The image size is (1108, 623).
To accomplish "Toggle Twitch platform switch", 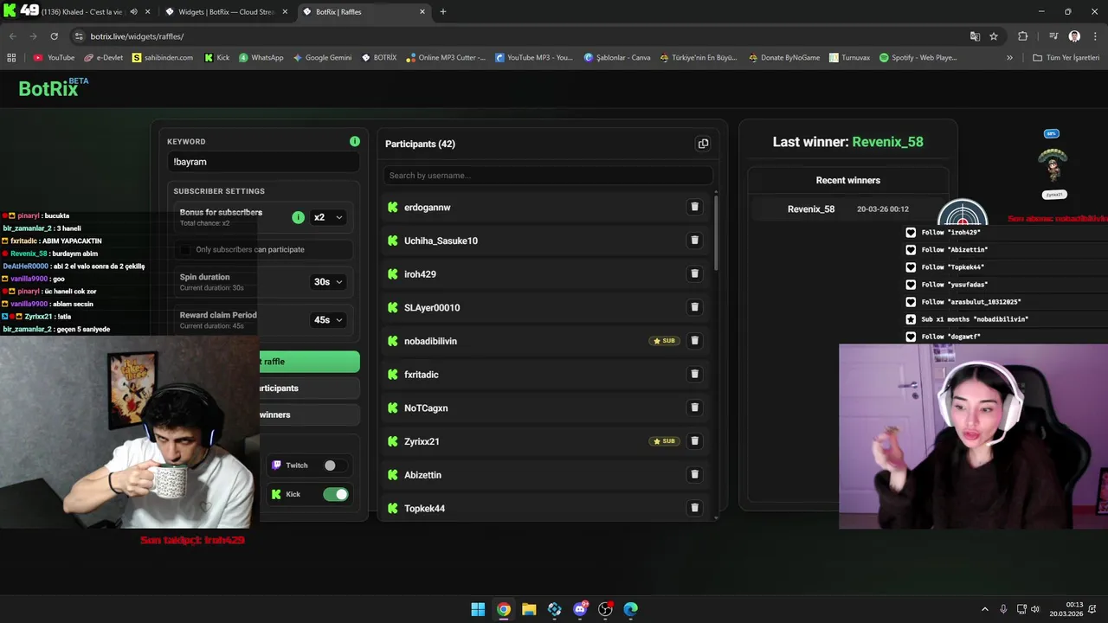I will pos(334,466).
